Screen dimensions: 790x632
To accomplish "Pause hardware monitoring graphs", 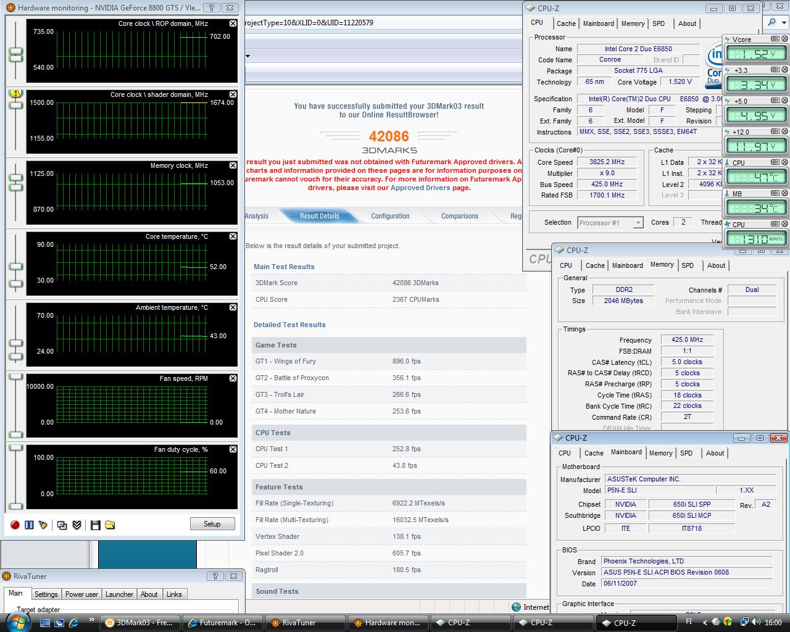I will (29, 525).
